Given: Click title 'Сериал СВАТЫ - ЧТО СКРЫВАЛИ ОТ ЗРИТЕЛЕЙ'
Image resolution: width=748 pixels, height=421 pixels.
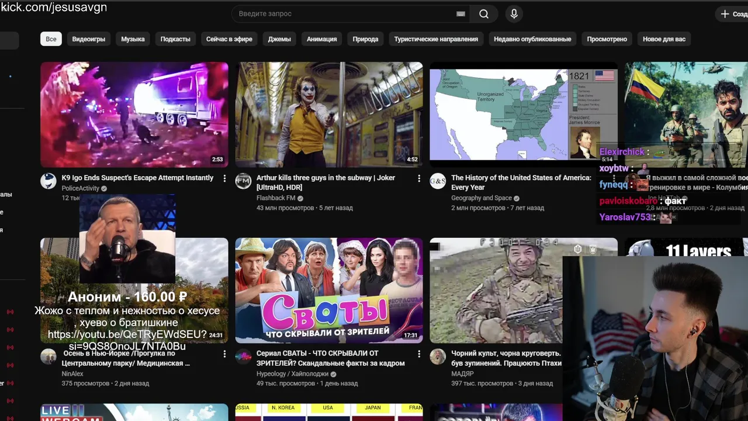Looking at the screenshot, I should click(x=331, y=358).
